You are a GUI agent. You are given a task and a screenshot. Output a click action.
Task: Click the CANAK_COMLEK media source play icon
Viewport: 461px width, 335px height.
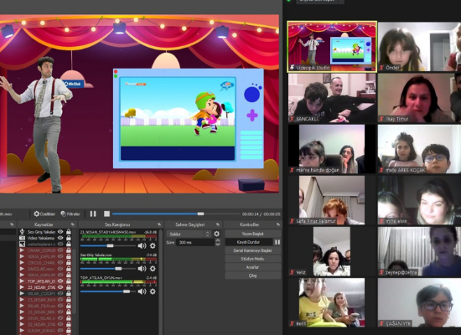22,250
